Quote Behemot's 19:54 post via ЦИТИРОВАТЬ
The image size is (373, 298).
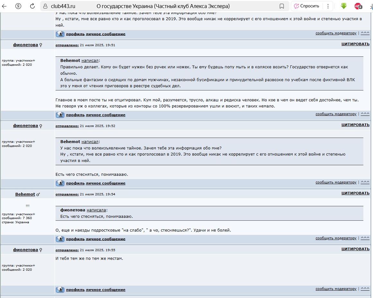click(x=355, y=193)
